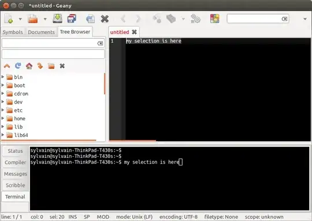Click 'mode: Unix (LF)' in status bar
Screen dimensions: 312x221
click(x=134, y=217)
